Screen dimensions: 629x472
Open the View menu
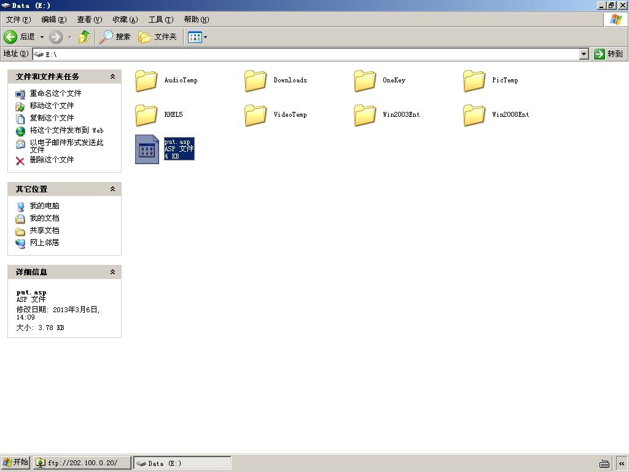[90, 19]
